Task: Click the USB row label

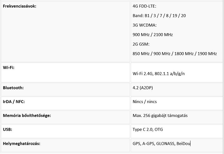Action: (7, 129)
